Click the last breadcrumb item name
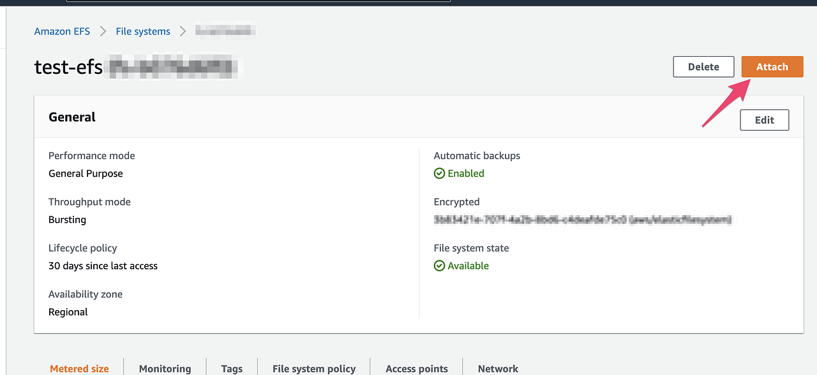Image resolution: width=817 pixels, height=375 pixels. (225, 31)
